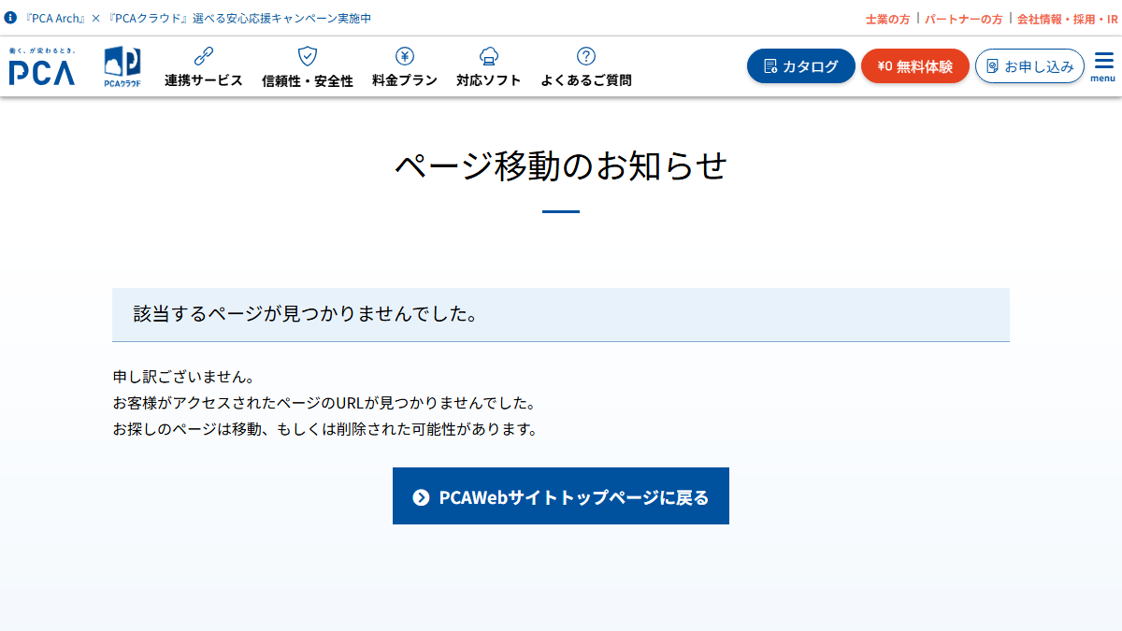This screenshot has width=1122, height=631.
Task: Open the 料金プラン menu item
Action: (x=405, y=66)
